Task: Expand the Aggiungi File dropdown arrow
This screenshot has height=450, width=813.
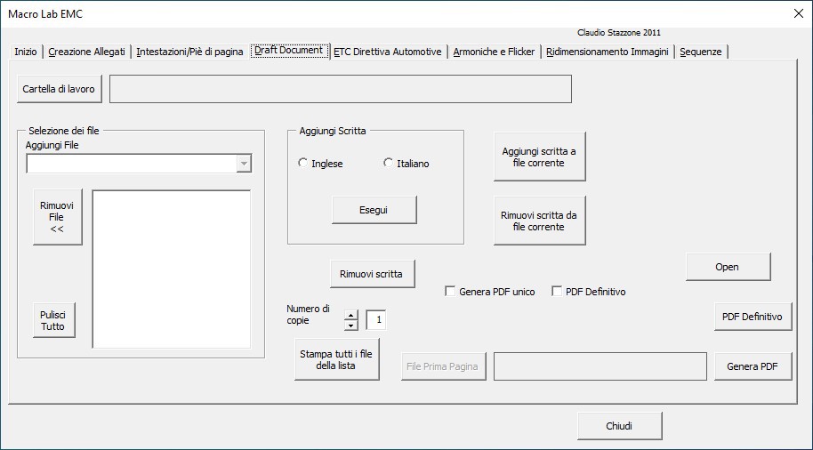Action: (x=244, y=164)
